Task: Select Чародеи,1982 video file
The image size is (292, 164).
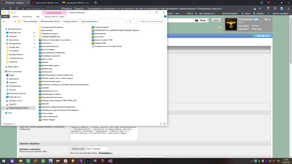Action: pyautogui.click(x=99, y=43)
